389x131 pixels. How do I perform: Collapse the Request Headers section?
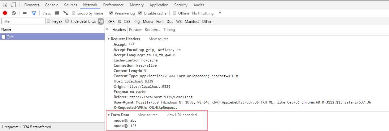point(109,39)
